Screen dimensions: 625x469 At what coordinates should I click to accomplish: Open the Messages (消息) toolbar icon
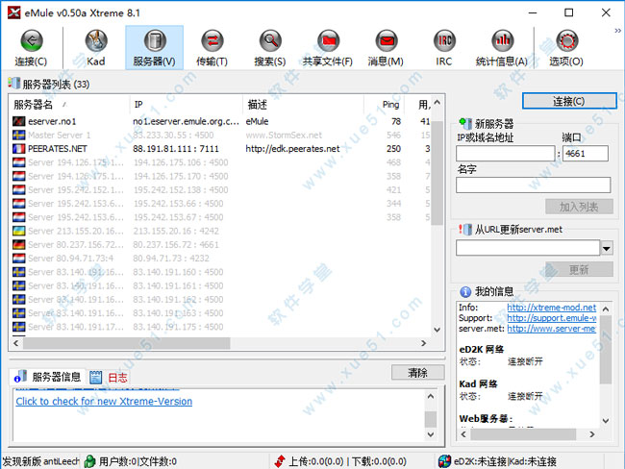[x=386, y=40]
